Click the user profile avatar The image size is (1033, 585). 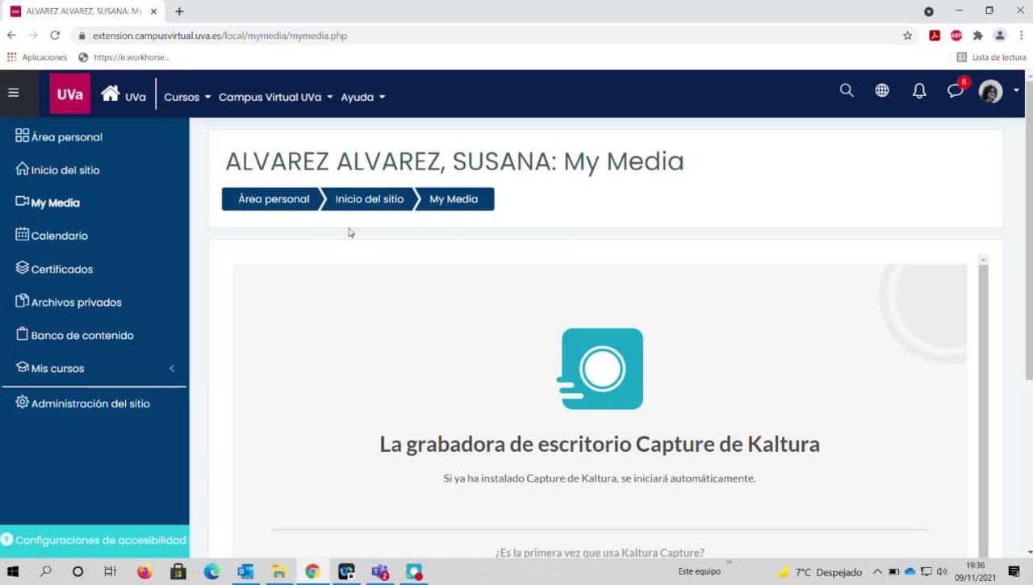coord(991,91)
